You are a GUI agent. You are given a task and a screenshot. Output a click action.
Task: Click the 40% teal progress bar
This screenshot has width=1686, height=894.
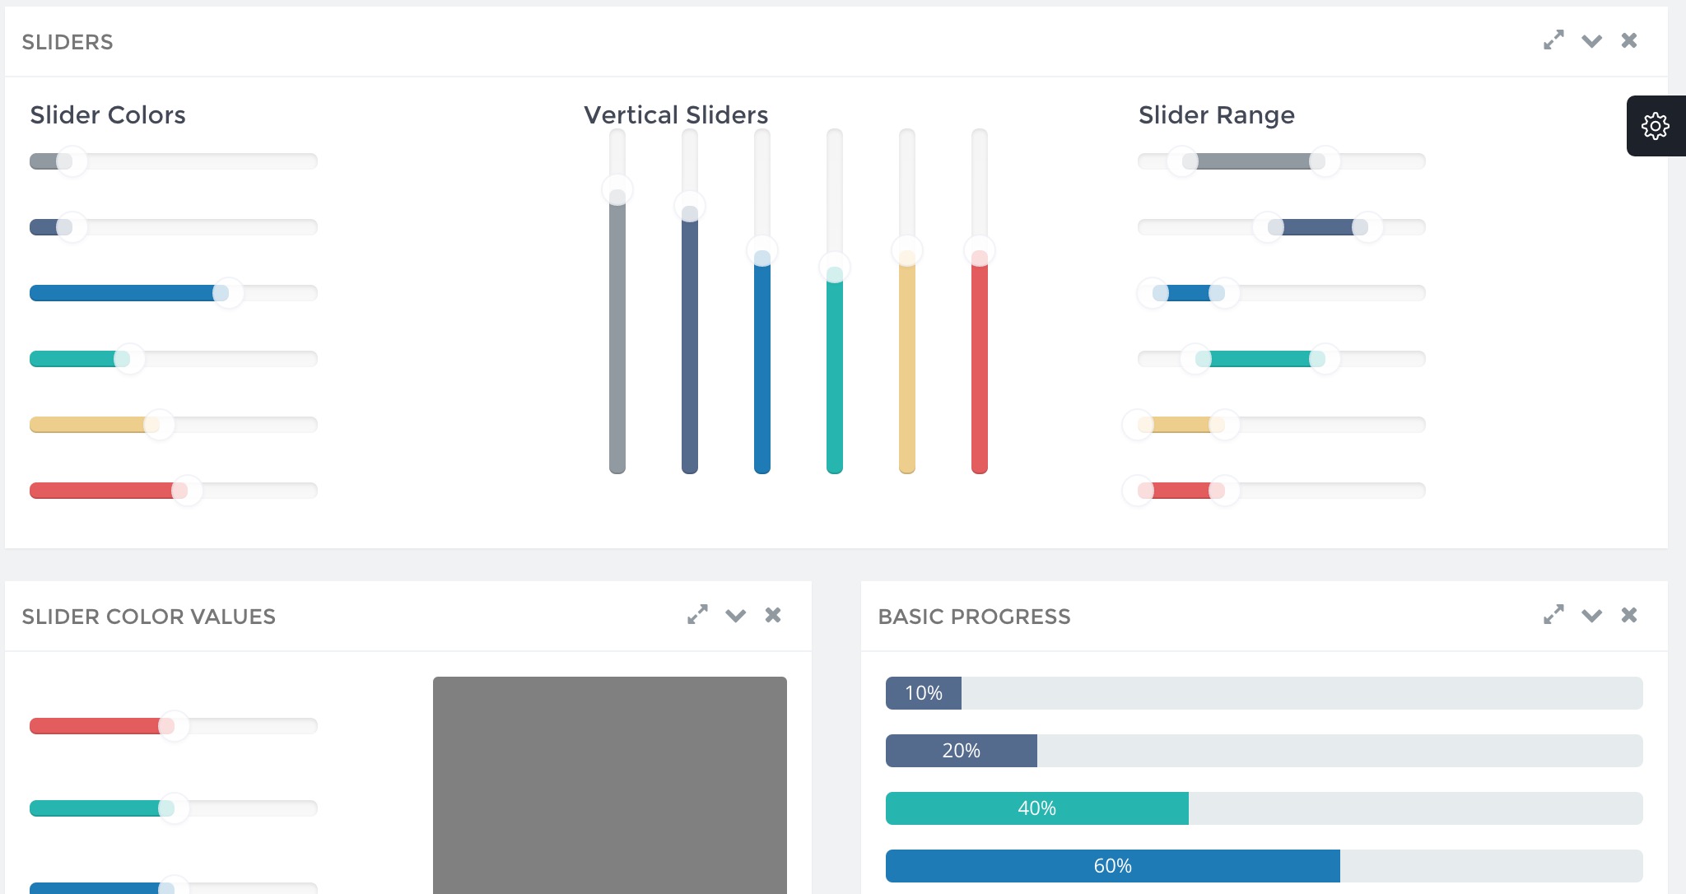(x=1036, y=808)
